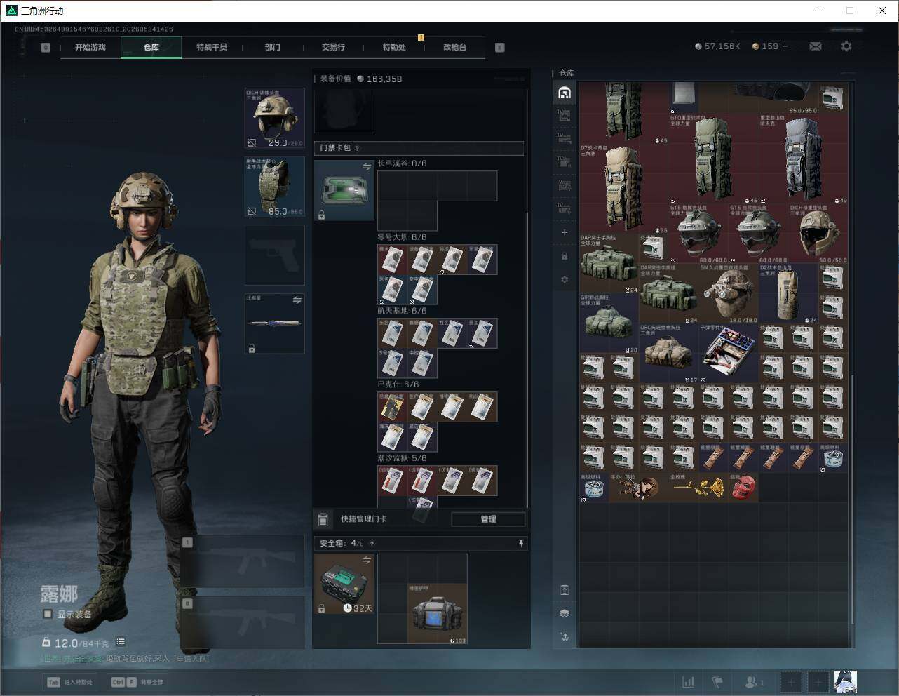
Task: Open the 特勤处 tab
Action: click(x=394, y=47)
